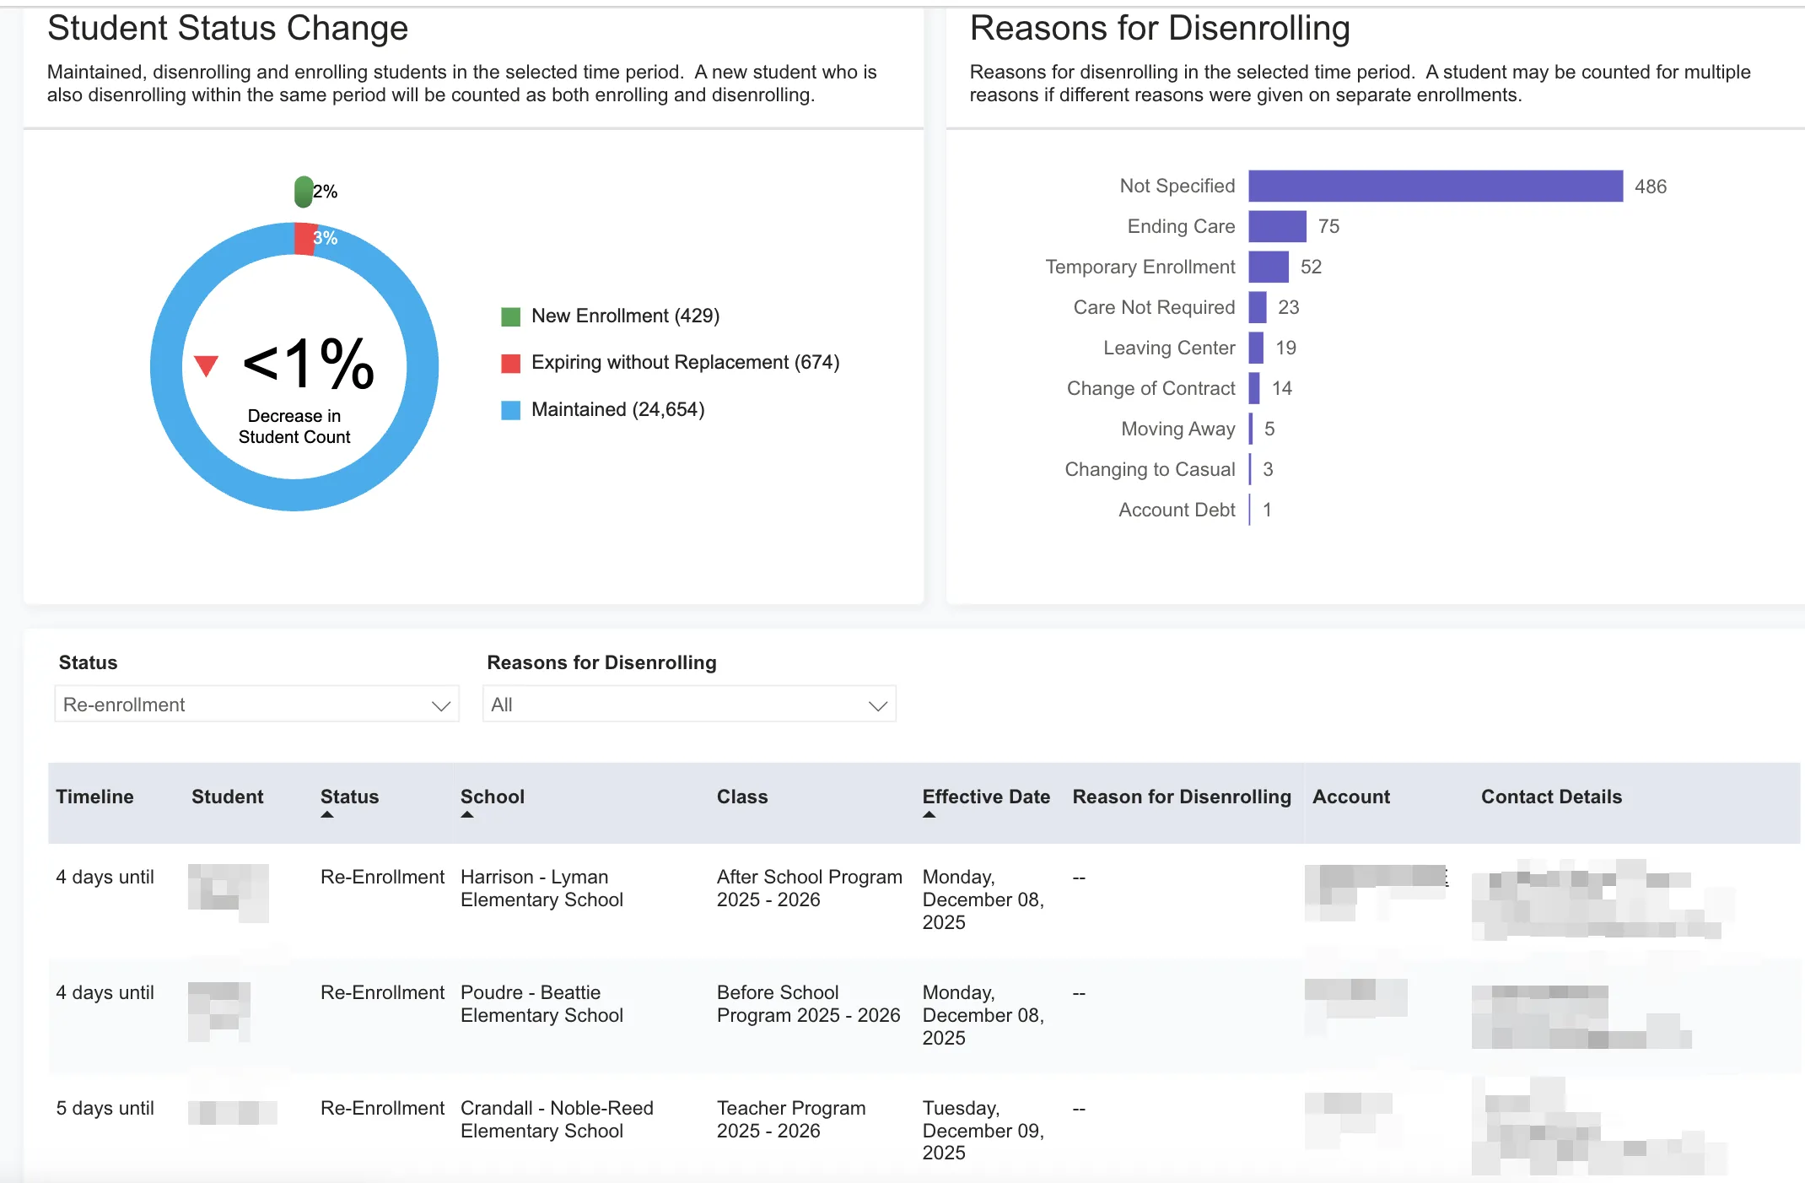Click the blue Maintained donut ring
This screenshot has width=1805, height=1183.
pos(167,367)
